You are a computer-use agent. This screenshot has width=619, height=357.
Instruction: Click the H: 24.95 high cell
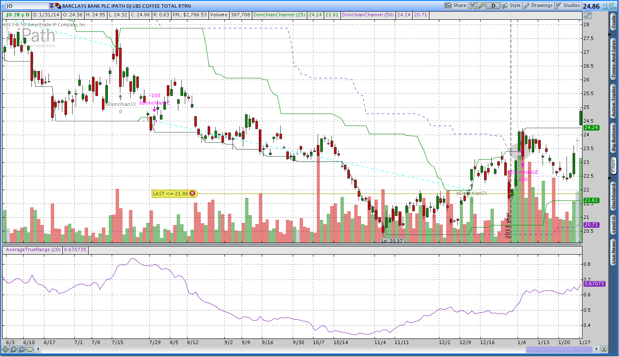pyautogui.click(x=97, y=15)
